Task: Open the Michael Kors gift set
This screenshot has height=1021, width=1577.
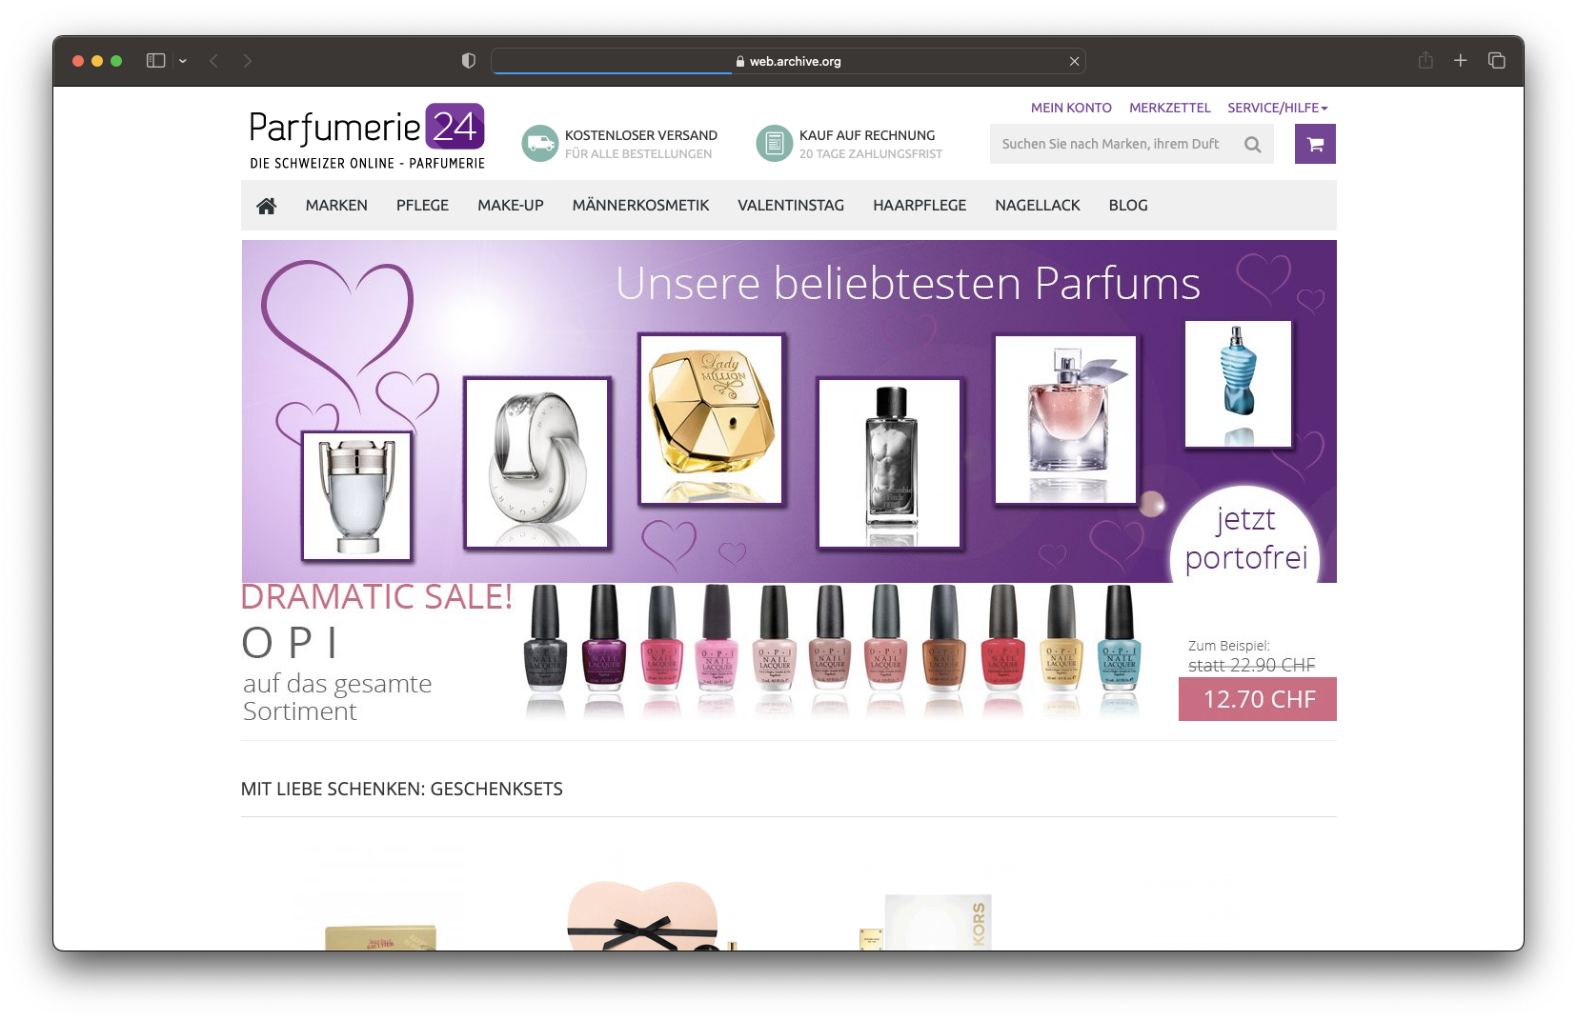Action: pos(926,922)
